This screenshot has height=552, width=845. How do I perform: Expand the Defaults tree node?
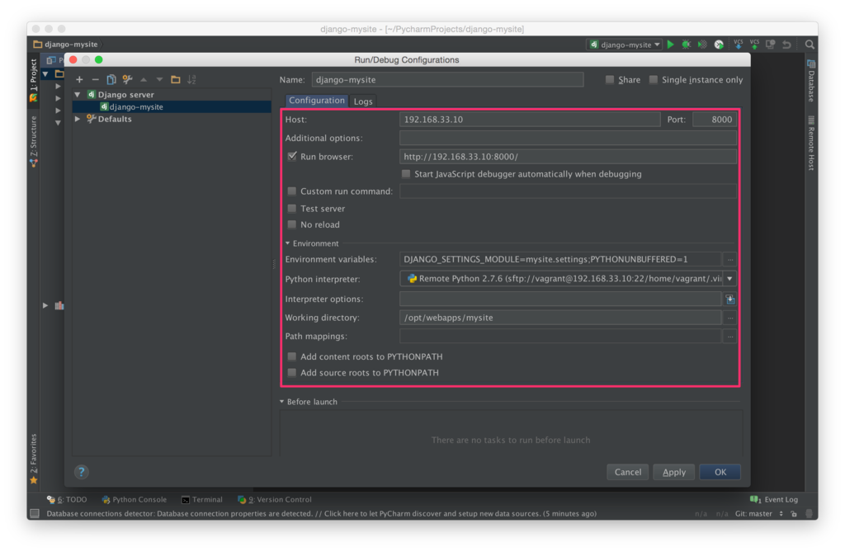pos(78,119)
